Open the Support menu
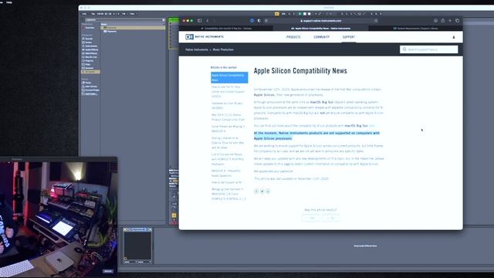Image resolution: width=494 pixels, height=278 pixels. pyautogui.click(x=349, y=37)
